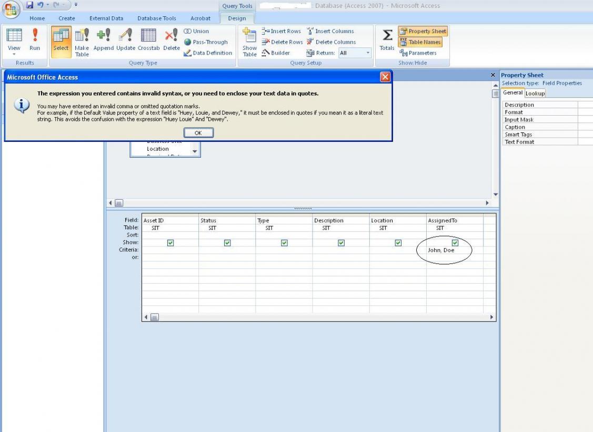Choose Update query type
Image resolution: width=593 pixels, height=432 pixels.
coord(126,39)
